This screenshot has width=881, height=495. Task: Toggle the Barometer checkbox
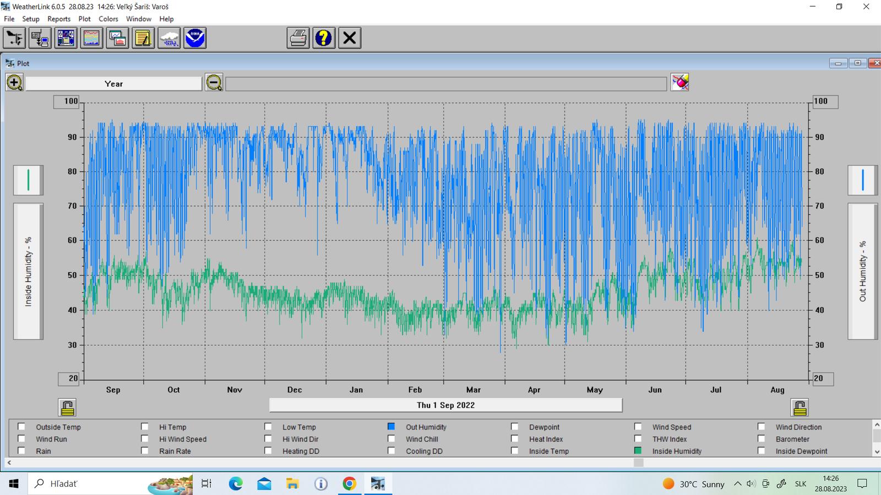coord(762,439)
